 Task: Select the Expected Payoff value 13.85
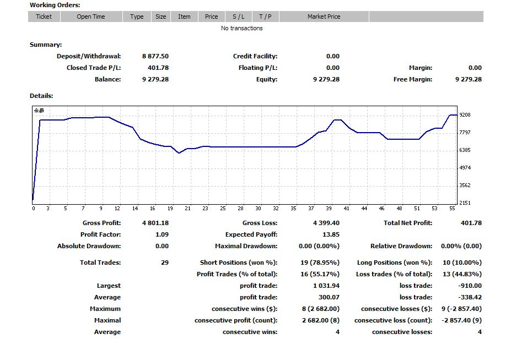(331, 234)
